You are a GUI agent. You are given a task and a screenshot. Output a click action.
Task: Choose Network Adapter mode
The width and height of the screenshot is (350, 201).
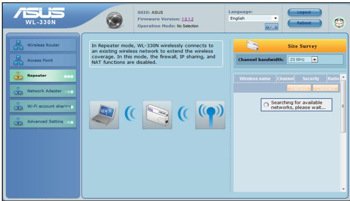pos(43,91)
